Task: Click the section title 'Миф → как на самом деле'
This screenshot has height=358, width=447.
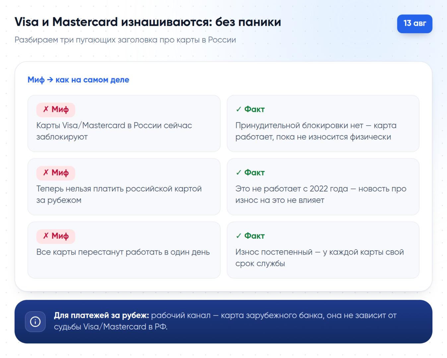Action: [78, 80]
